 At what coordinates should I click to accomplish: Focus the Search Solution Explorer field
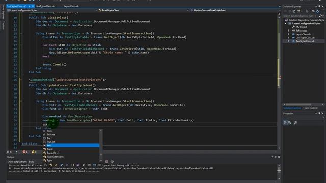(x=301, y=16)
